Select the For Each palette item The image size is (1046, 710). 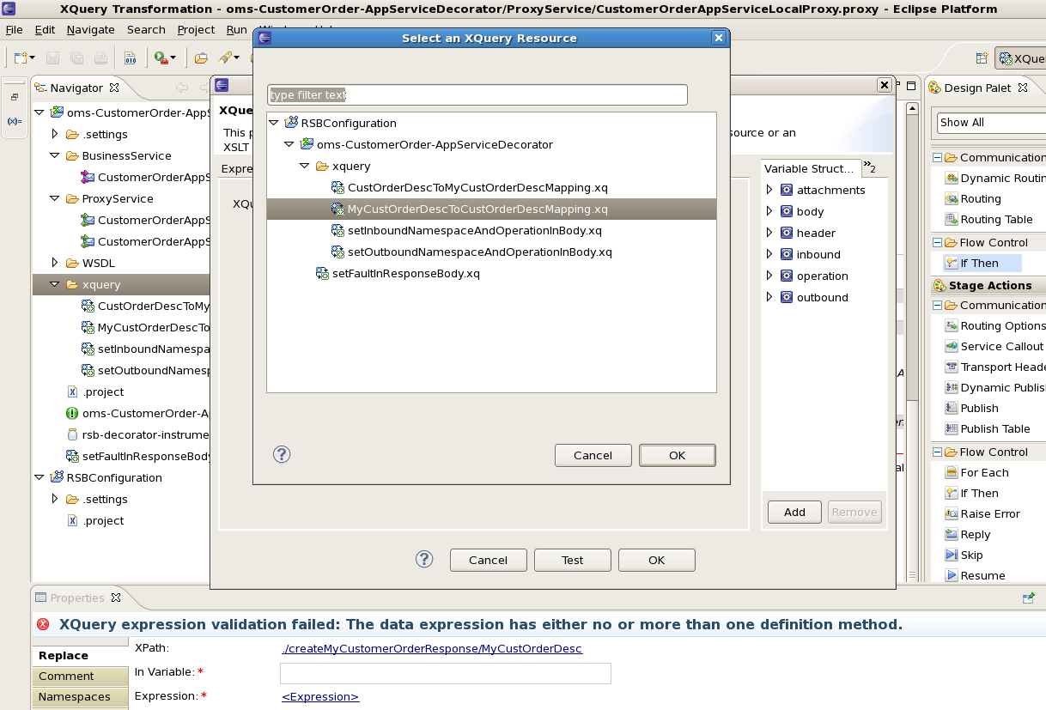(976, 472)
